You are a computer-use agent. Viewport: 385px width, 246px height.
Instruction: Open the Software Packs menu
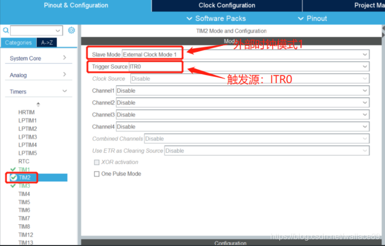click(x=216, y=19)
